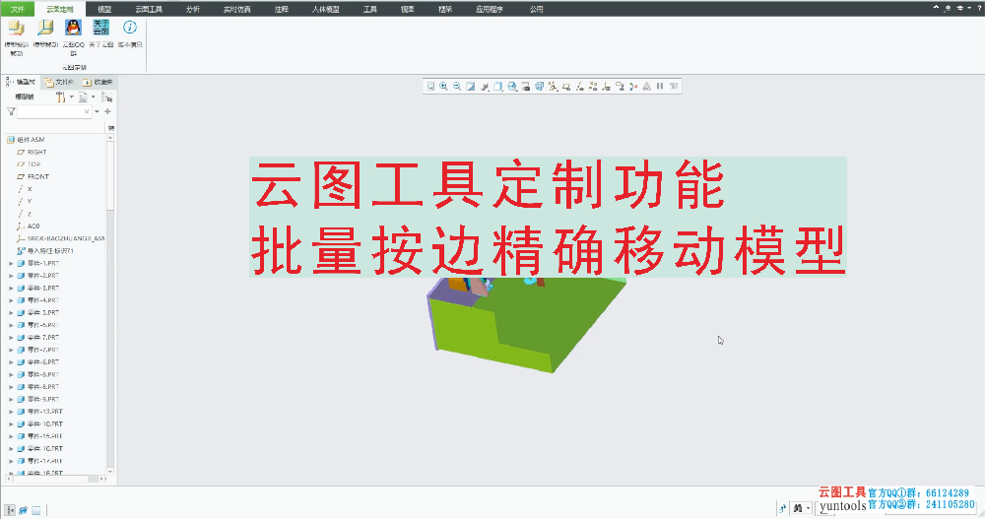Screen dimensions: 985x519
Task: Switch to the 文件夹 navigator tab
Action: click(59, 83)
